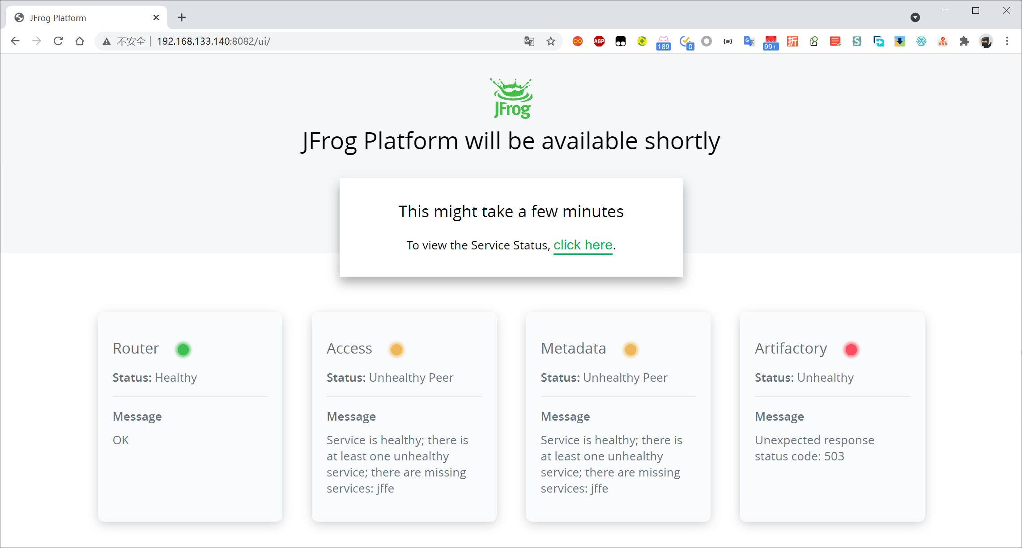Click the "click here" Service Status link

[x=583, y=245]
